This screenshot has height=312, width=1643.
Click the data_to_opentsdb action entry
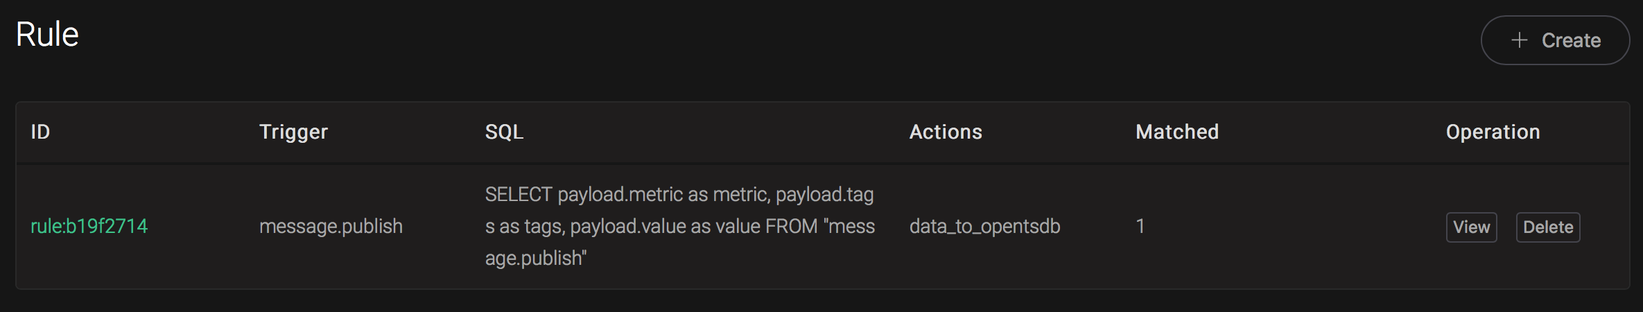pyautogui.click(x=984, y=226)
